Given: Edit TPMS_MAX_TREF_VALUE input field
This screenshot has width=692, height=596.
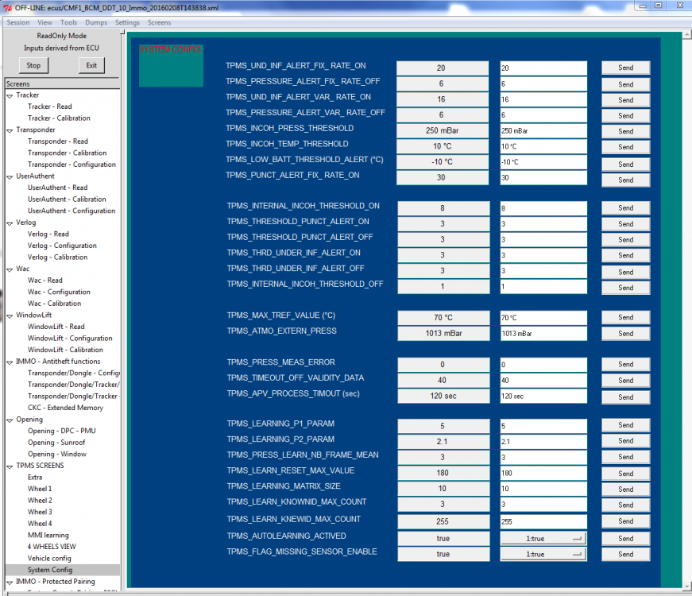Looking at the screenshot, I should coord(543,317).
